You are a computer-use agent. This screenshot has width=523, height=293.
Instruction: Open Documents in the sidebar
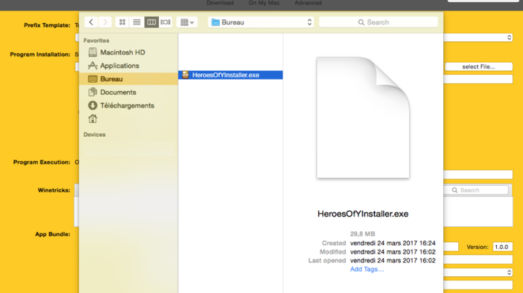118,92
